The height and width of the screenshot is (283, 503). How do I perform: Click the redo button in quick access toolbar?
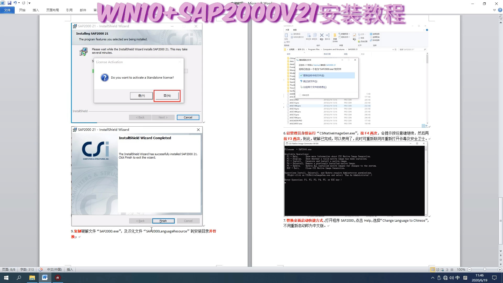(24, 3)
